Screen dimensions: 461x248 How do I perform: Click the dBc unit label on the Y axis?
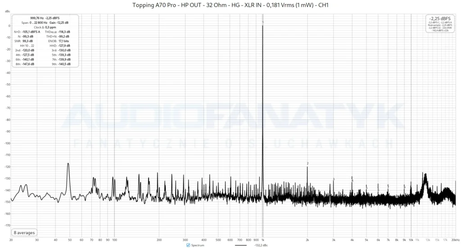7,11
